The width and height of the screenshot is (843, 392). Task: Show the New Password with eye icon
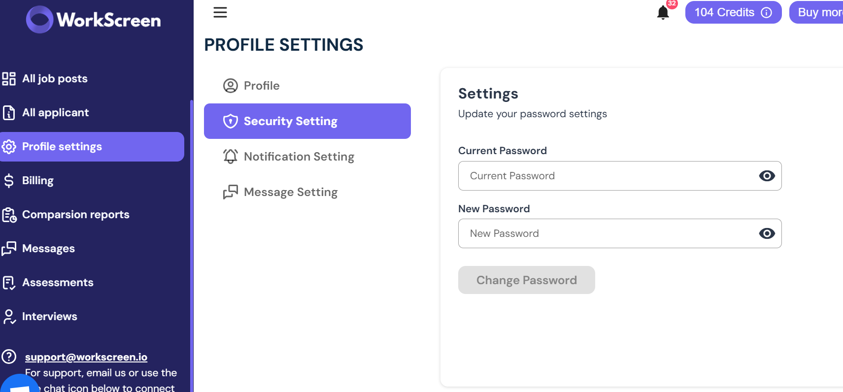[x=767, y=233]
